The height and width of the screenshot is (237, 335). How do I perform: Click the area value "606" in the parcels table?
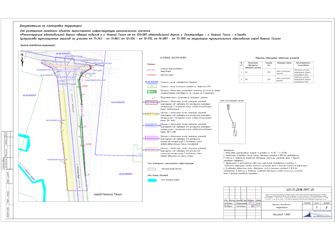269,80
